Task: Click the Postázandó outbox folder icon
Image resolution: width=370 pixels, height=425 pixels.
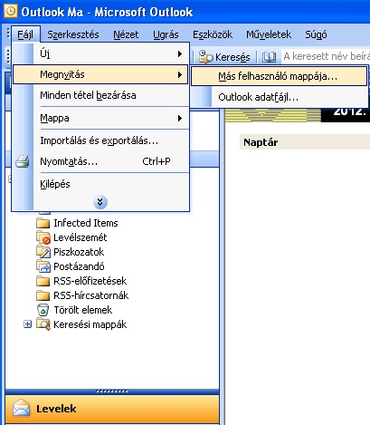Action: coord(43,266)
